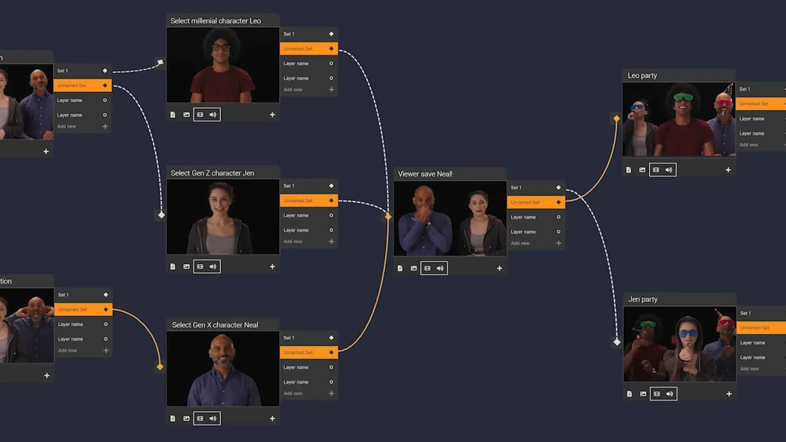Click plus below the Jen party preview
Screen dimensions: 786x442
click(729, 394)
